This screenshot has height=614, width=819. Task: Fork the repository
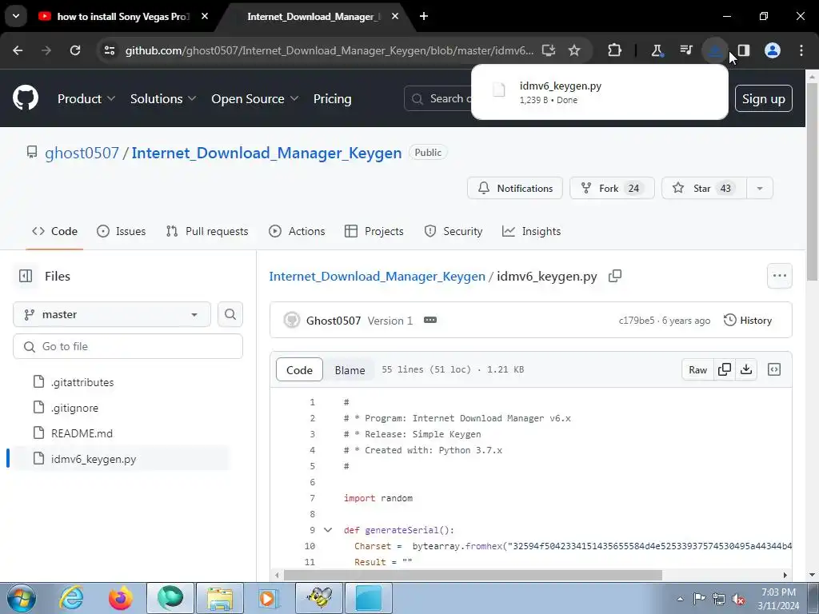click(612, 188)
